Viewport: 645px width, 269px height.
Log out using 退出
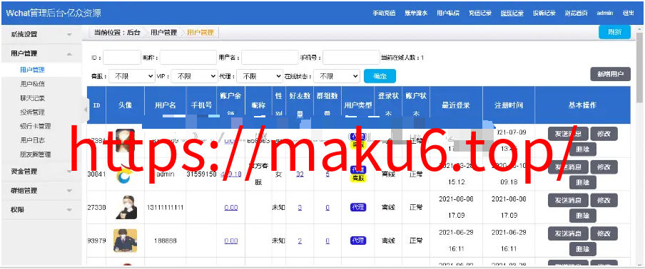point(628,13)
